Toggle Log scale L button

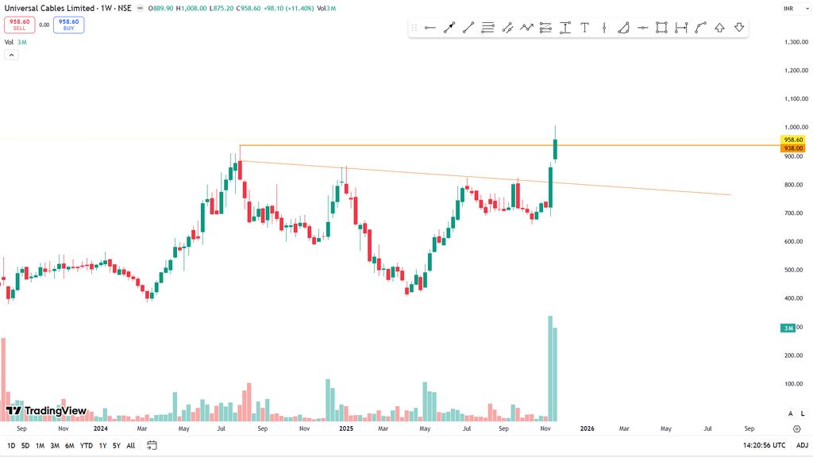click(x=803, y=413)
